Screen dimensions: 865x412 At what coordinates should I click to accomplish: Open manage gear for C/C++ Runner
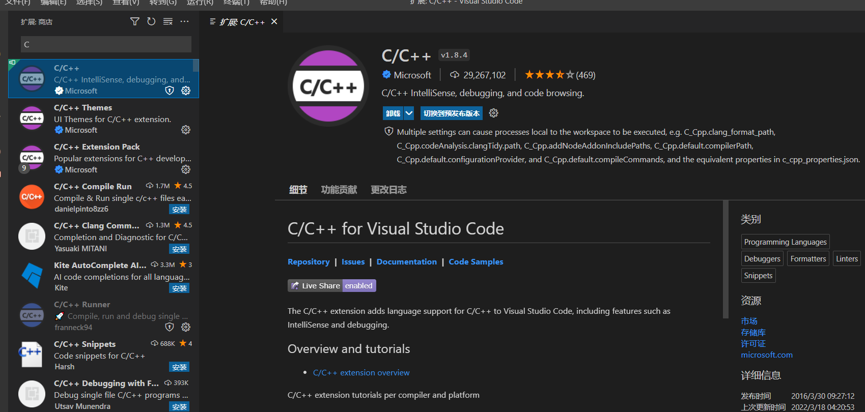coord(186,327)
